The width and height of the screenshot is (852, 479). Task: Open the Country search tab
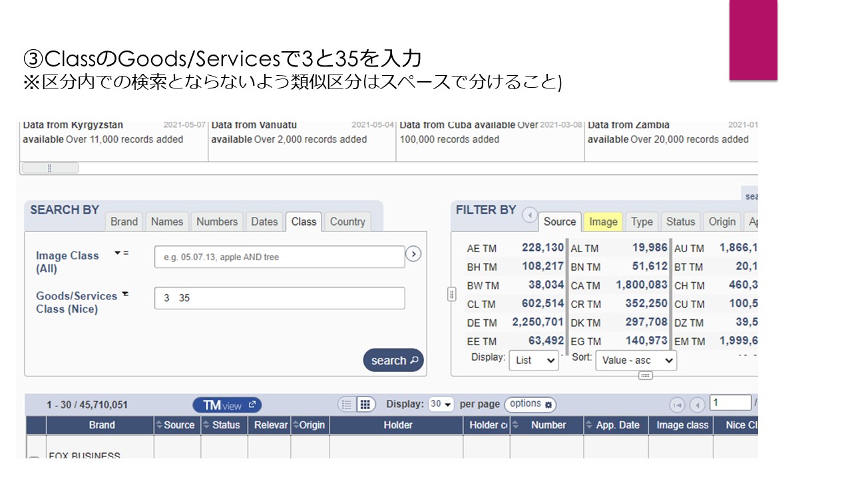(x=347, y=222)
